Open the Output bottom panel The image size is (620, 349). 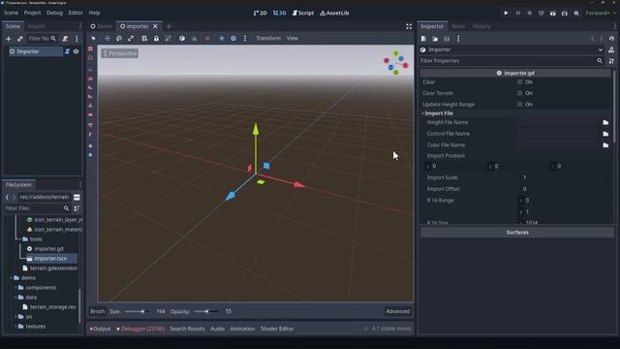click(x=100, y=329)
